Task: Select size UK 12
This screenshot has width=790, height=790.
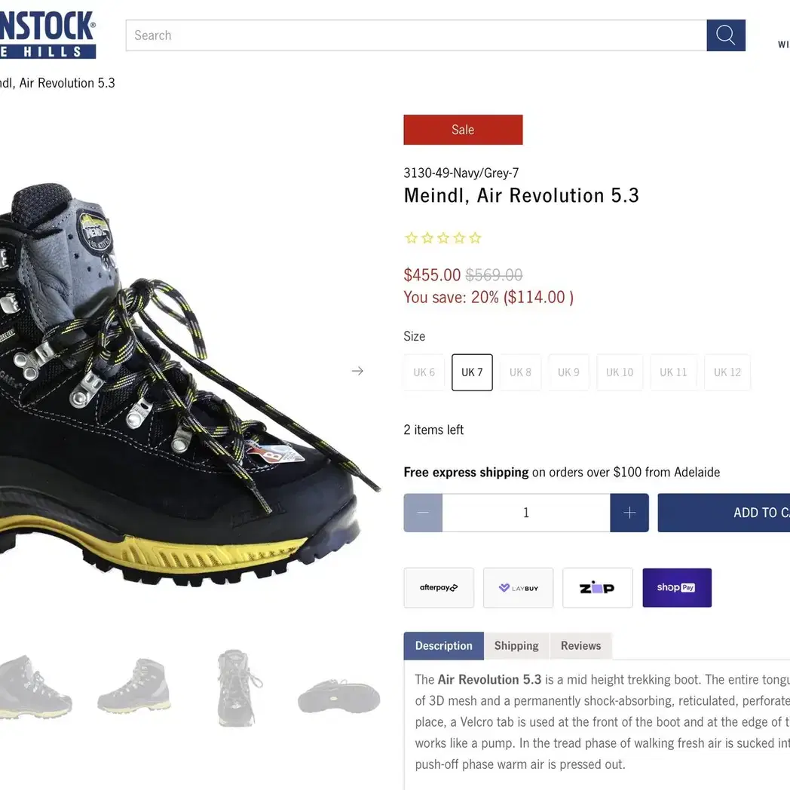Action: click(727, 372)
